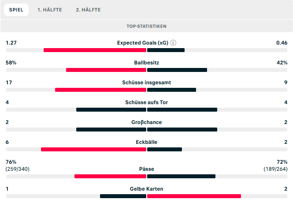This screenshot has height=203, width=293.
Task: Click the Schüsse insgesamt label
Action: pyautogui.click(x=146, y=83)
